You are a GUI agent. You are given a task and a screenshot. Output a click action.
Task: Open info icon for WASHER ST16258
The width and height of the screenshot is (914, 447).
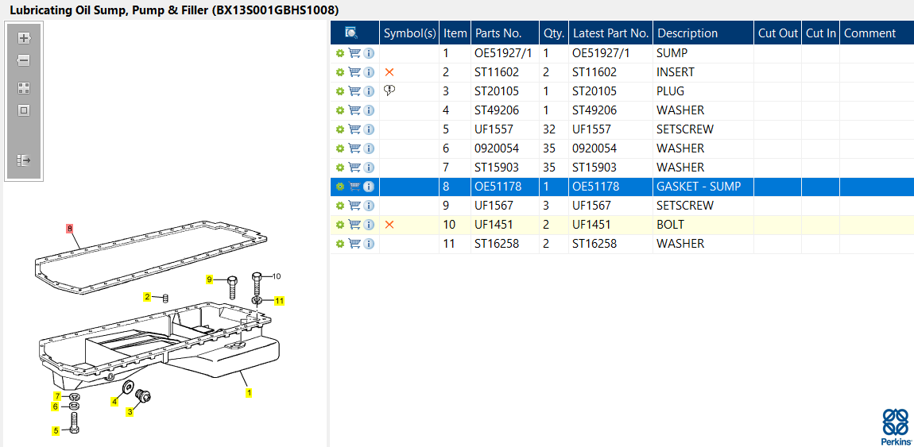[x=369, y=244]
